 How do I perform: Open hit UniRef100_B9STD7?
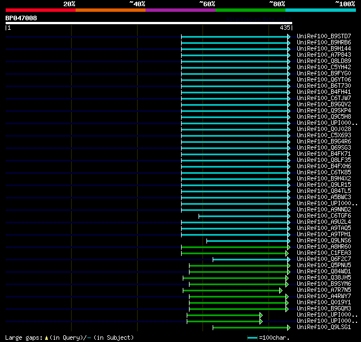coord(324,36)
